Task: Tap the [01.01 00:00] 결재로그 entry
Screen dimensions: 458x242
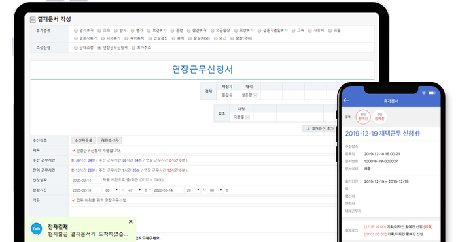Action: point(393,234)
